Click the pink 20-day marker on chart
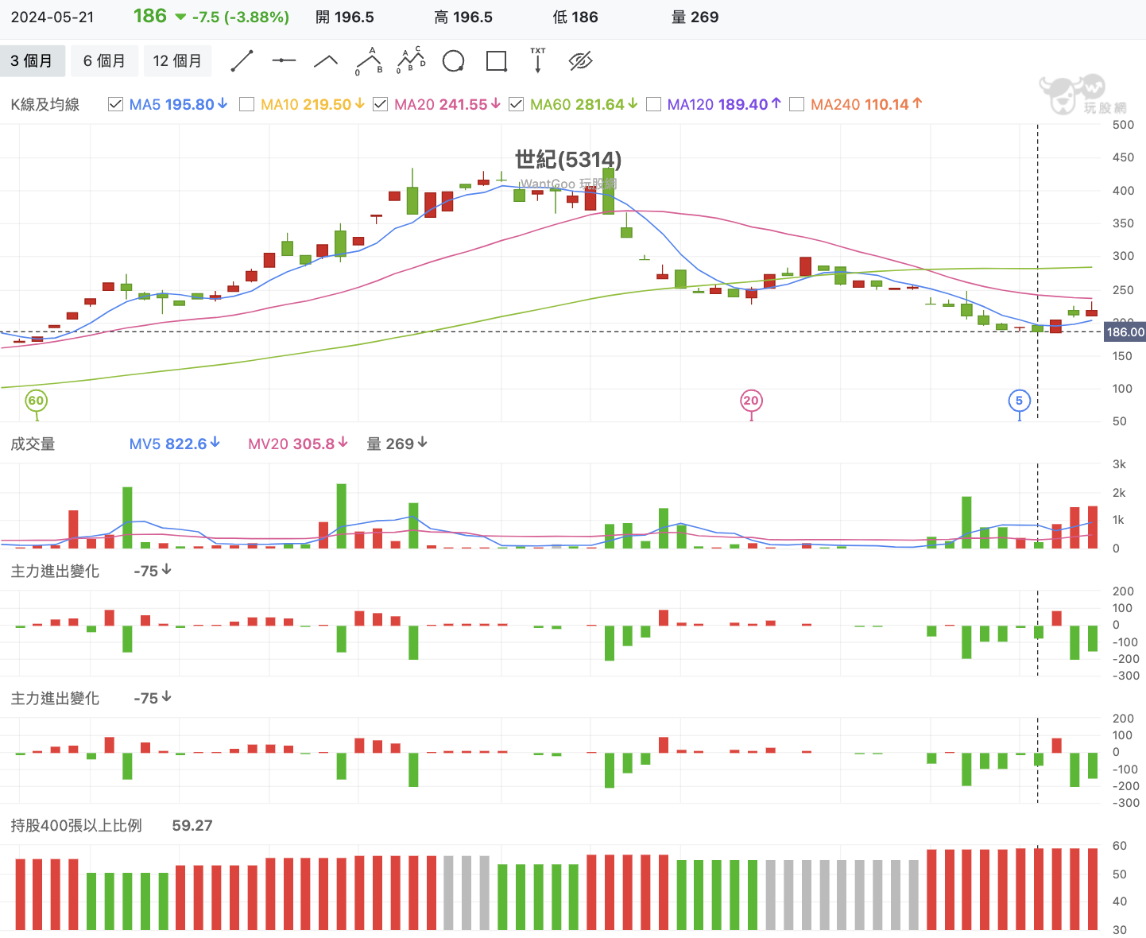Screen dimensions: 1146x938 click(x=751, y=401)
